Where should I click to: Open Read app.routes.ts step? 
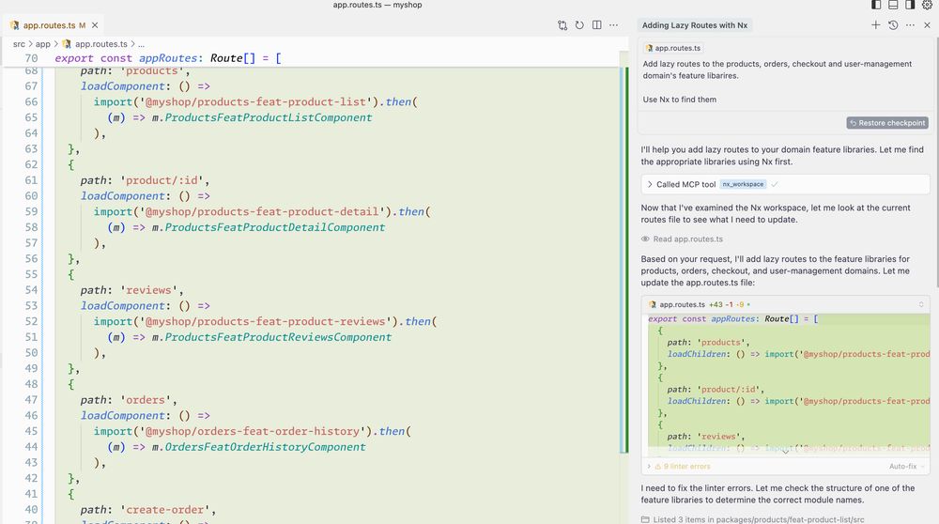click(687, 239)
